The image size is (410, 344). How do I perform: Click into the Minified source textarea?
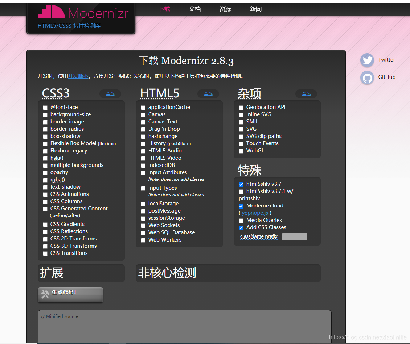click(185, 326)
